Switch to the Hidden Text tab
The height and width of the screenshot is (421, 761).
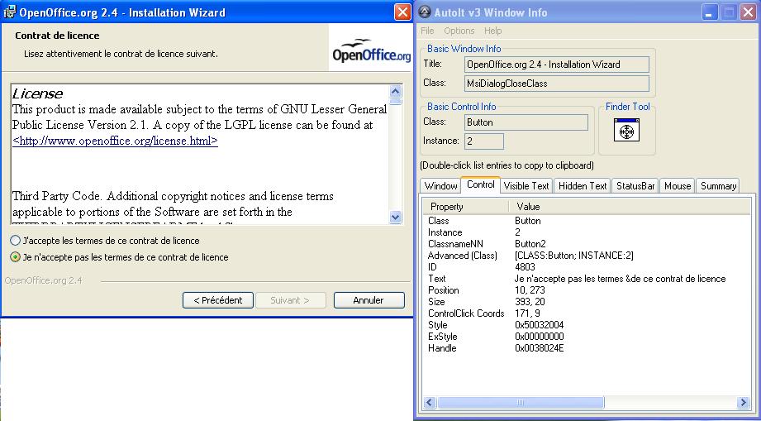click(583, 186)
